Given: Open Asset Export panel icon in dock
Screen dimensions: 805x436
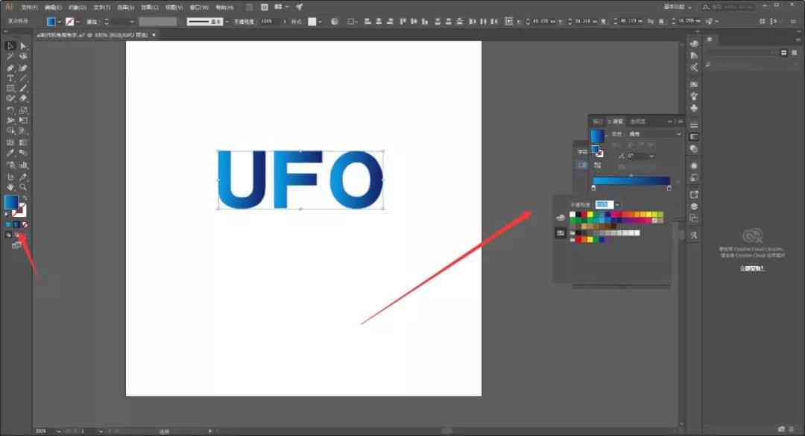Looking at the screenshot, I should [694, 195].
